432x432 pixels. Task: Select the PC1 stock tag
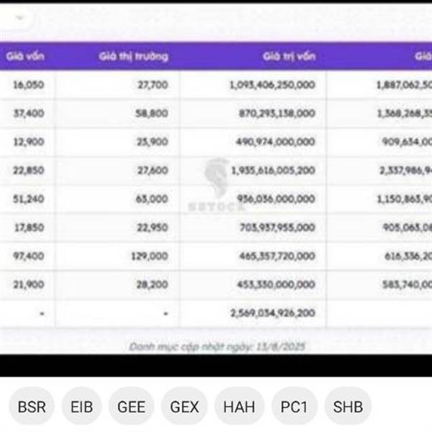pos(294,407)
